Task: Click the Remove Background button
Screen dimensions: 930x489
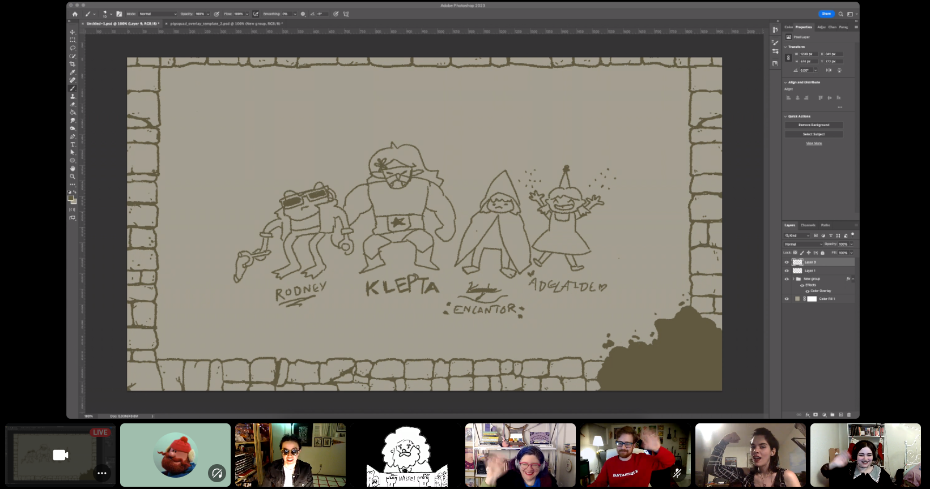Action: tap(814, 125)
